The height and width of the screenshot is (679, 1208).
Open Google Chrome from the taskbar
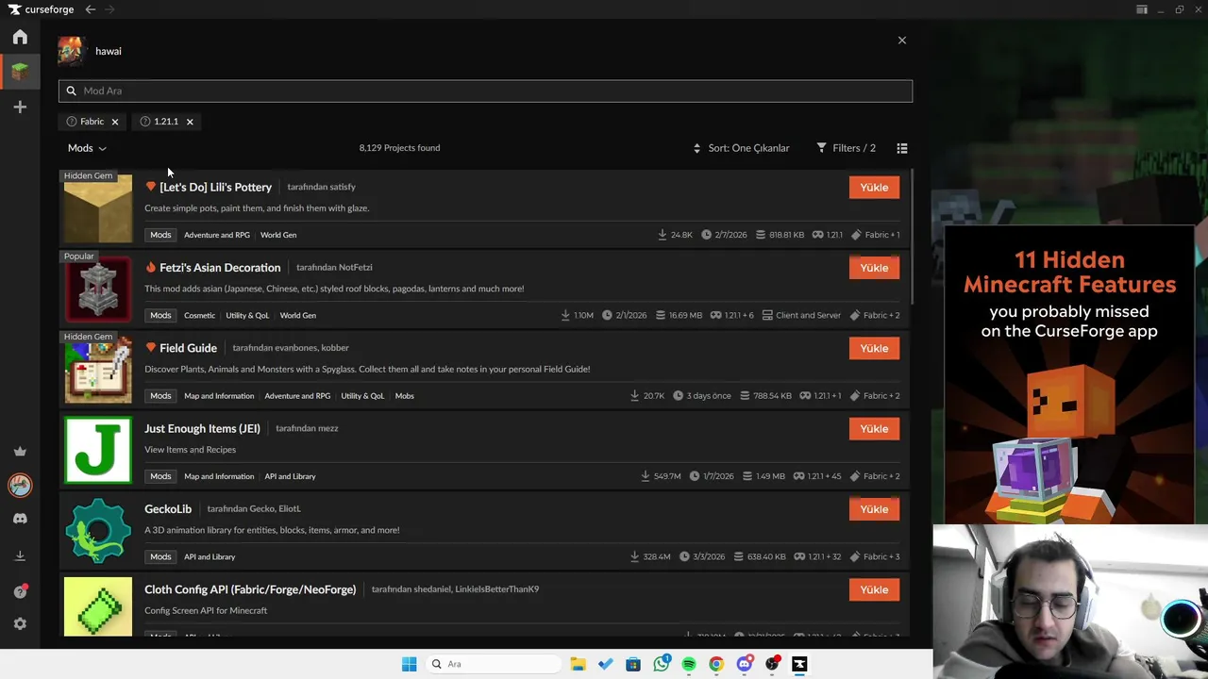716,664
